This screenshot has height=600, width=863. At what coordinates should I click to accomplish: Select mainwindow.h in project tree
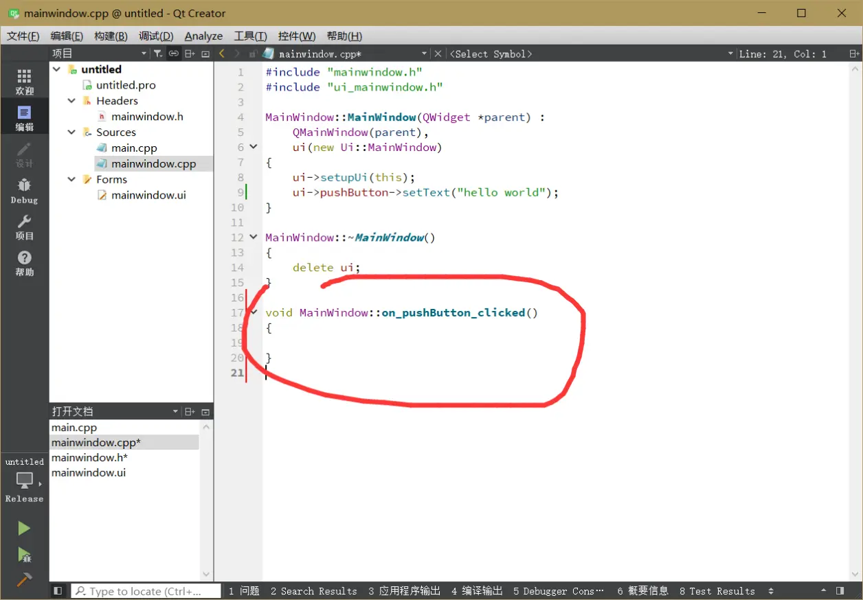point(147,117)
